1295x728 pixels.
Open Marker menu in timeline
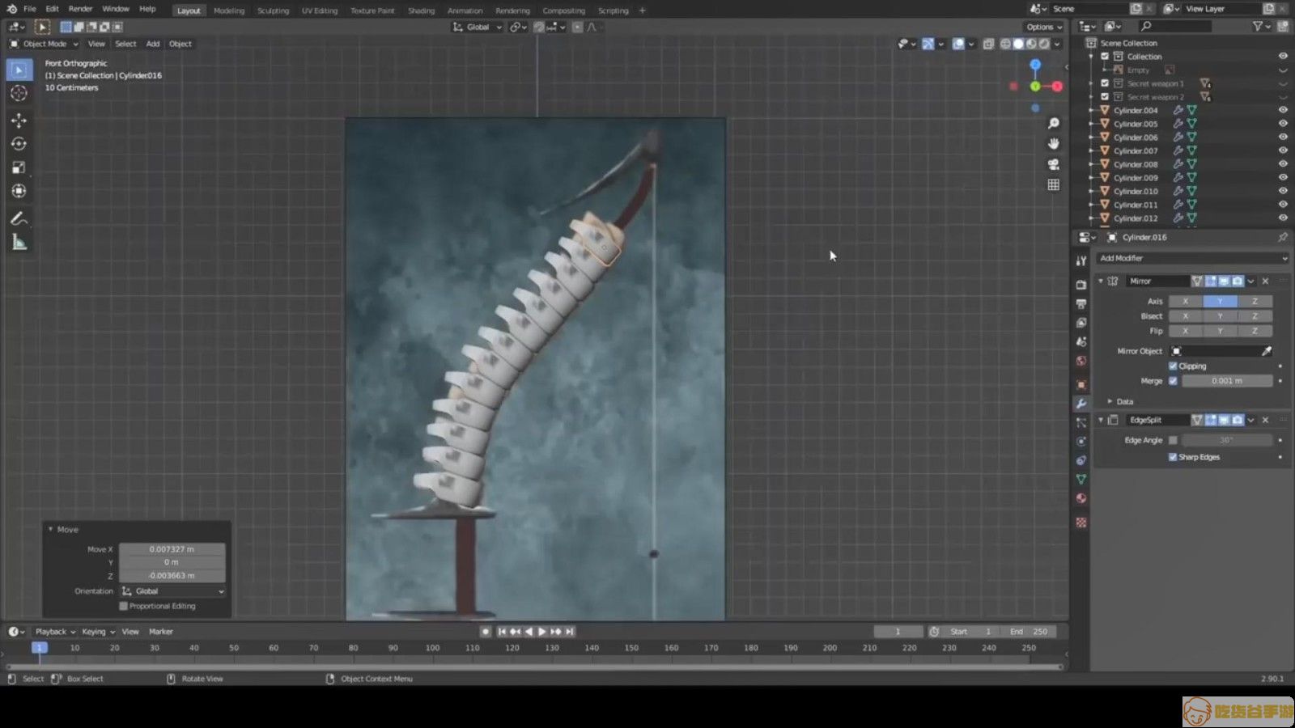(161, 632)
